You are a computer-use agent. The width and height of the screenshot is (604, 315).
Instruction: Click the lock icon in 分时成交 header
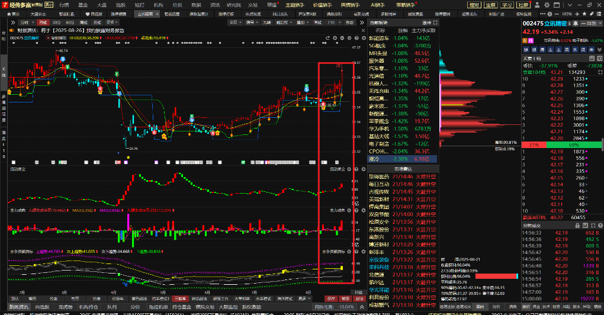577,225
